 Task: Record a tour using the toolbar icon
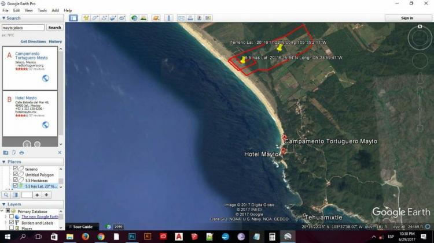(122, 18)
